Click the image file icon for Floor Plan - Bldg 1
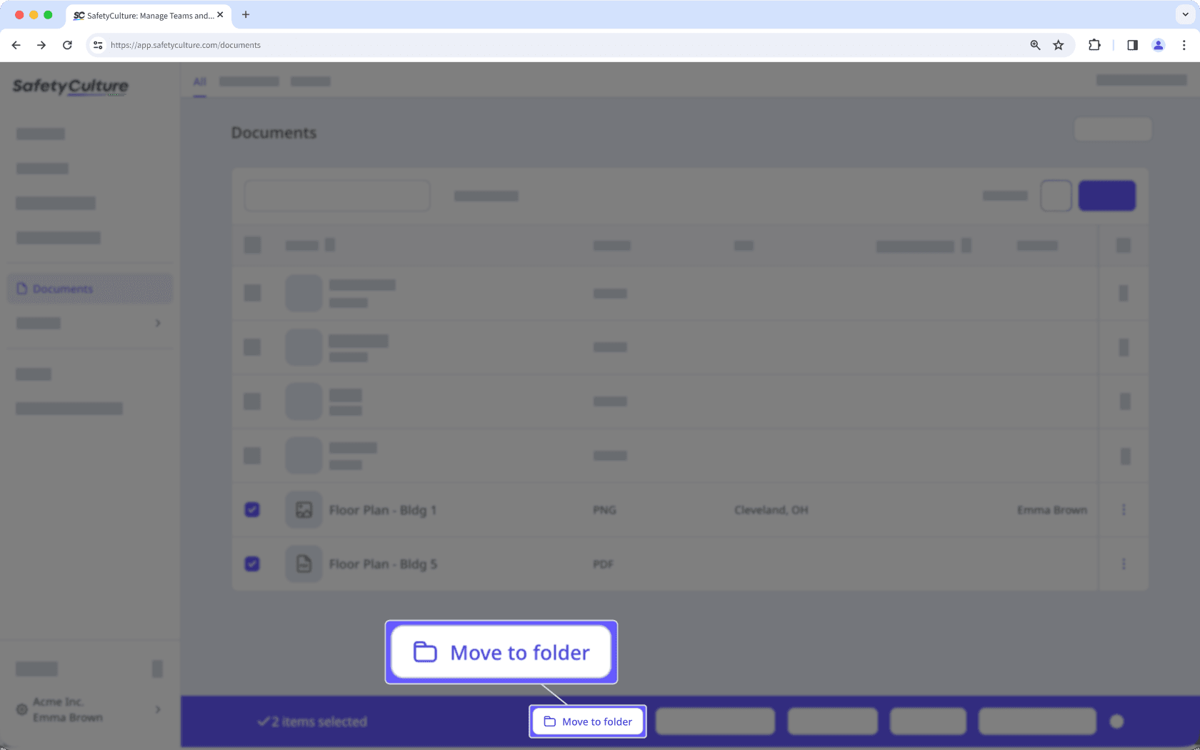Image resolution: width=1200 pixels, height=750 pixels. click(304, 509)
